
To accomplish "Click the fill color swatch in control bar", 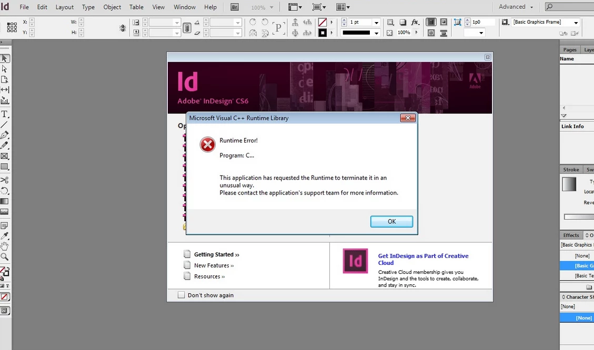I will coord(323,22).
